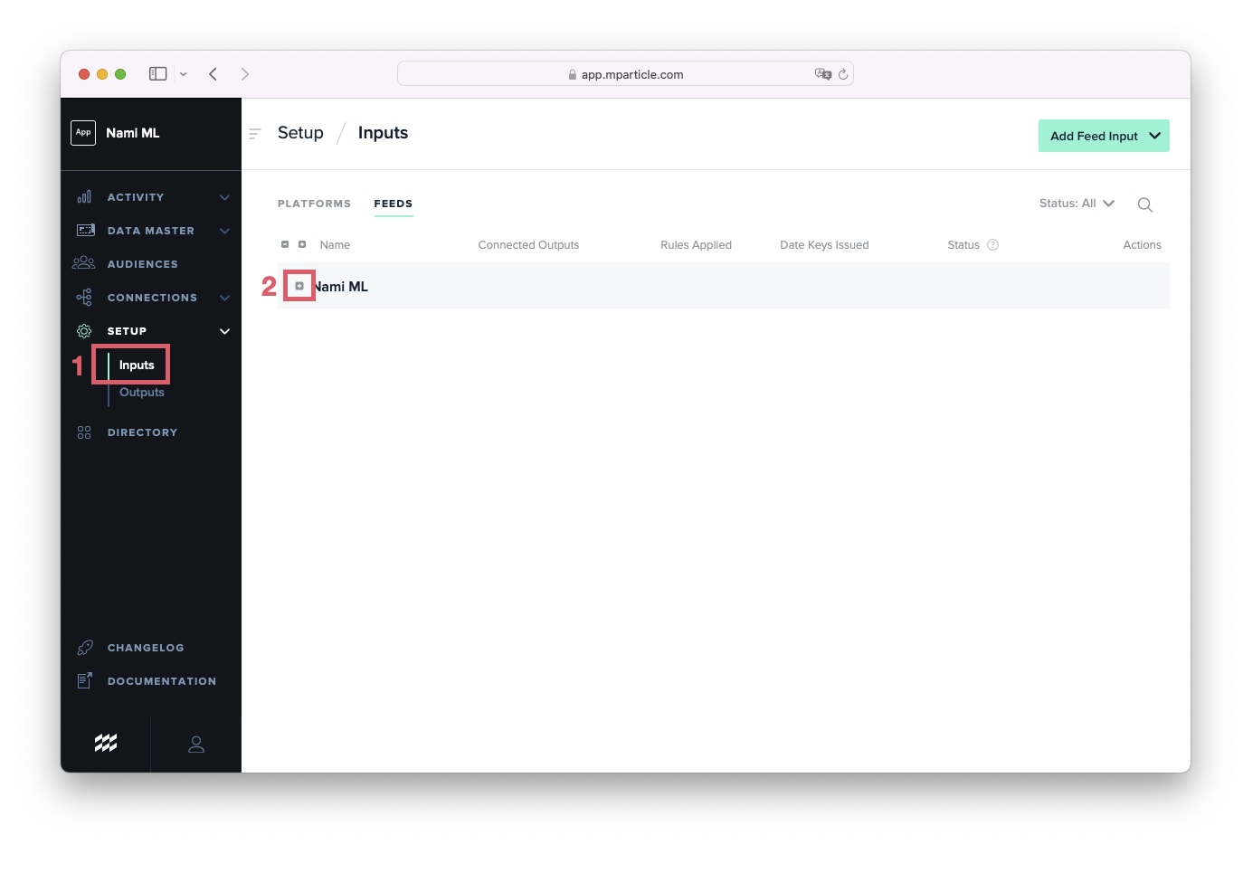Image resolution: width=1243 pixels, height=873 pixels.
Task: Click the Date Keys Issued column header
Action: [x=824, y=244]
